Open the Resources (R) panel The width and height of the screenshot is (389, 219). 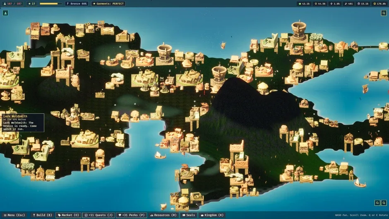coord(163,215)
